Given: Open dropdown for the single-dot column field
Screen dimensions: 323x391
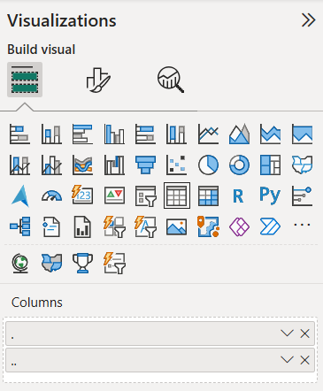Looking at the screenshot, I should [287, 333].
